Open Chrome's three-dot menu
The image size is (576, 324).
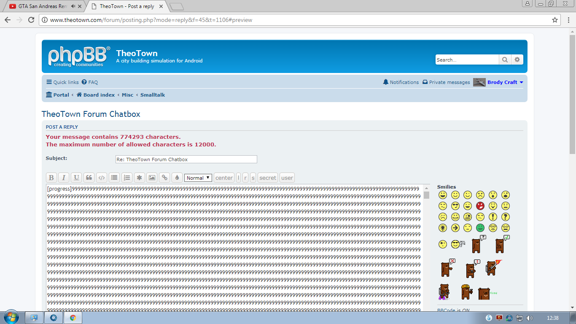coord(569,20)
